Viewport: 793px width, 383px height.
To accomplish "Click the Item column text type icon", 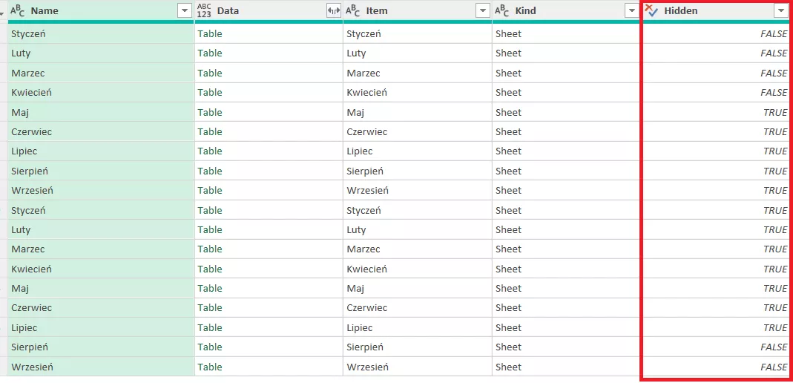I will coord(353,11).
